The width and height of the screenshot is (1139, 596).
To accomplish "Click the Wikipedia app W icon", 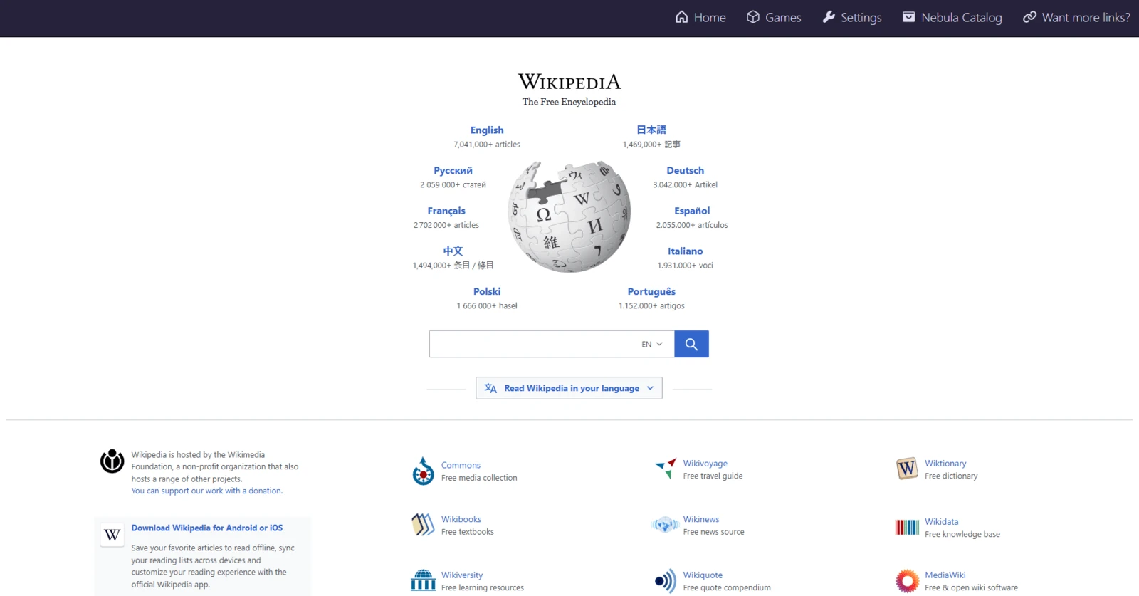I will point(112,535).
